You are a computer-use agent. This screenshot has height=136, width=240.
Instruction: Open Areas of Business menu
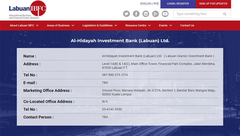pyautogui.click(x=58, y=25)
